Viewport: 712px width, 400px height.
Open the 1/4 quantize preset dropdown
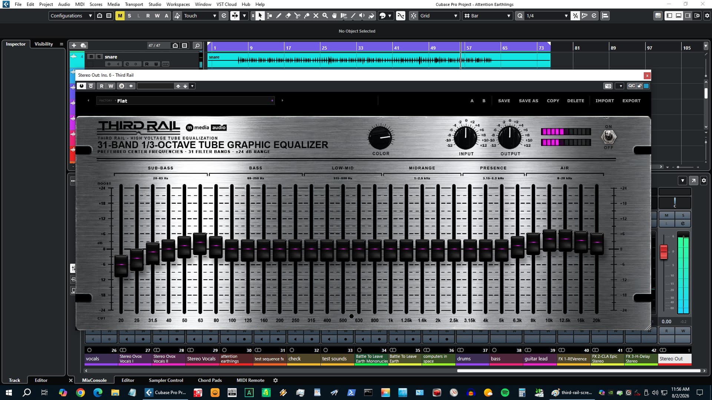point(547,16)
